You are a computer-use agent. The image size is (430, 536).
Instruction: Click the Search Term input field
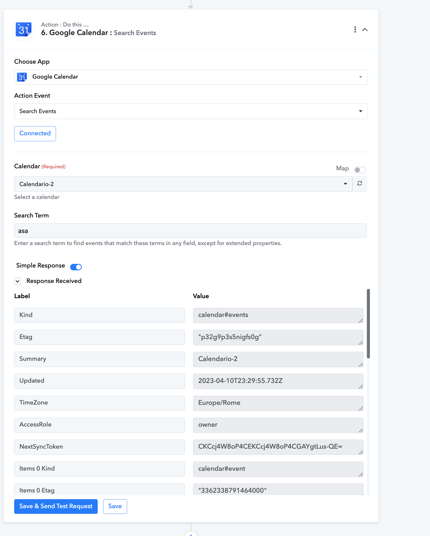(191, 231)
